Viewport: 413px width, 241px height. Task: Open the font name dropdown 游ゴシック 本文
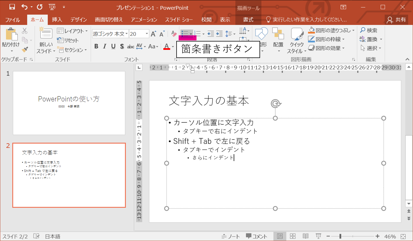(127, 34)
